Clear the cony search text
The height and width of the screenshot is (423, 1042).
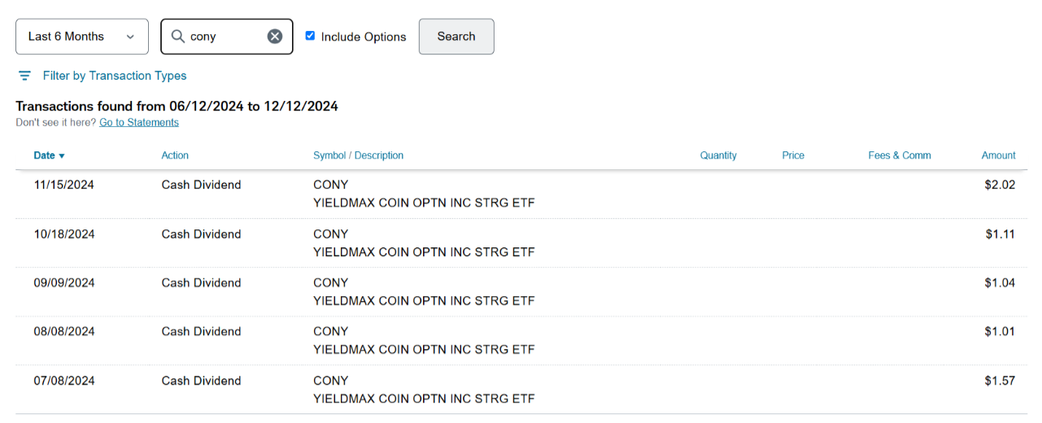coord(275,37)
